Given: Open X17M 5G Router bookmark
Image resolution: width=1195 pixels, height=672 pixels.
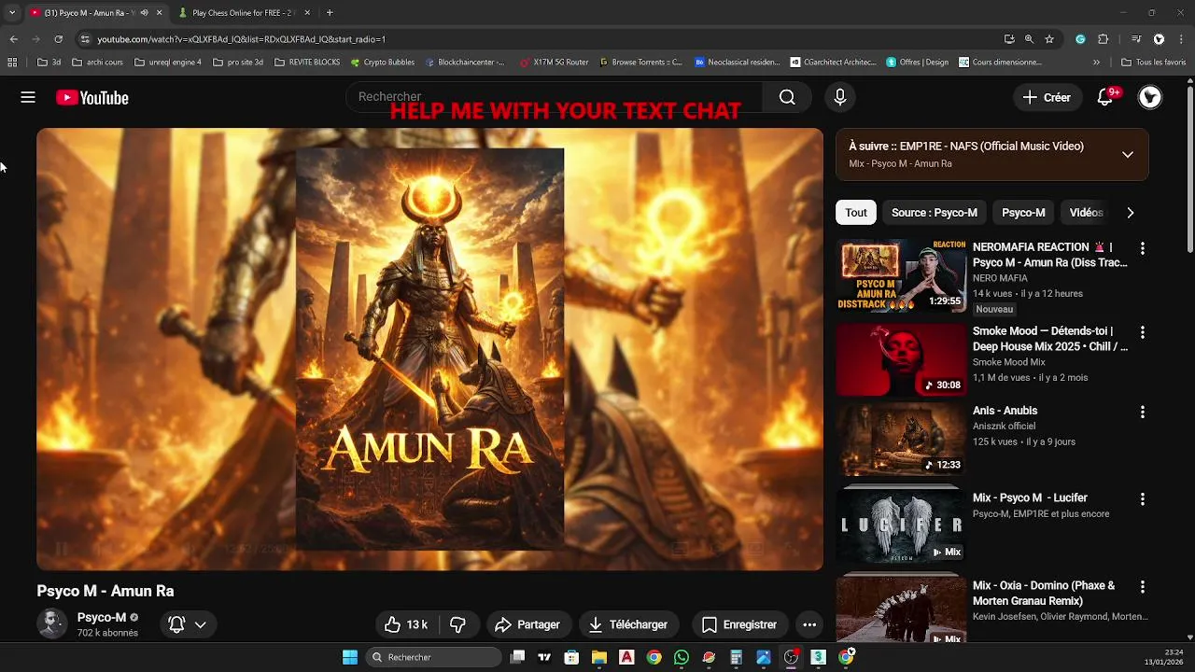Looking at the screenshot, I should 553,63.
